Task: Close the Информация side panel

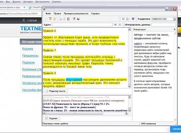Action: 174,29
